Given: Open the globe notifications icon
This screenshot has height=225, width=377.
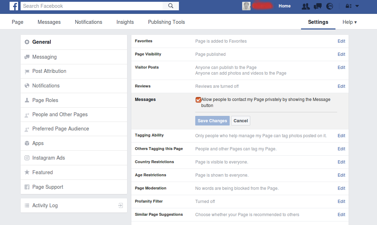Looking at the screenshot, I should tap(330, 6).
